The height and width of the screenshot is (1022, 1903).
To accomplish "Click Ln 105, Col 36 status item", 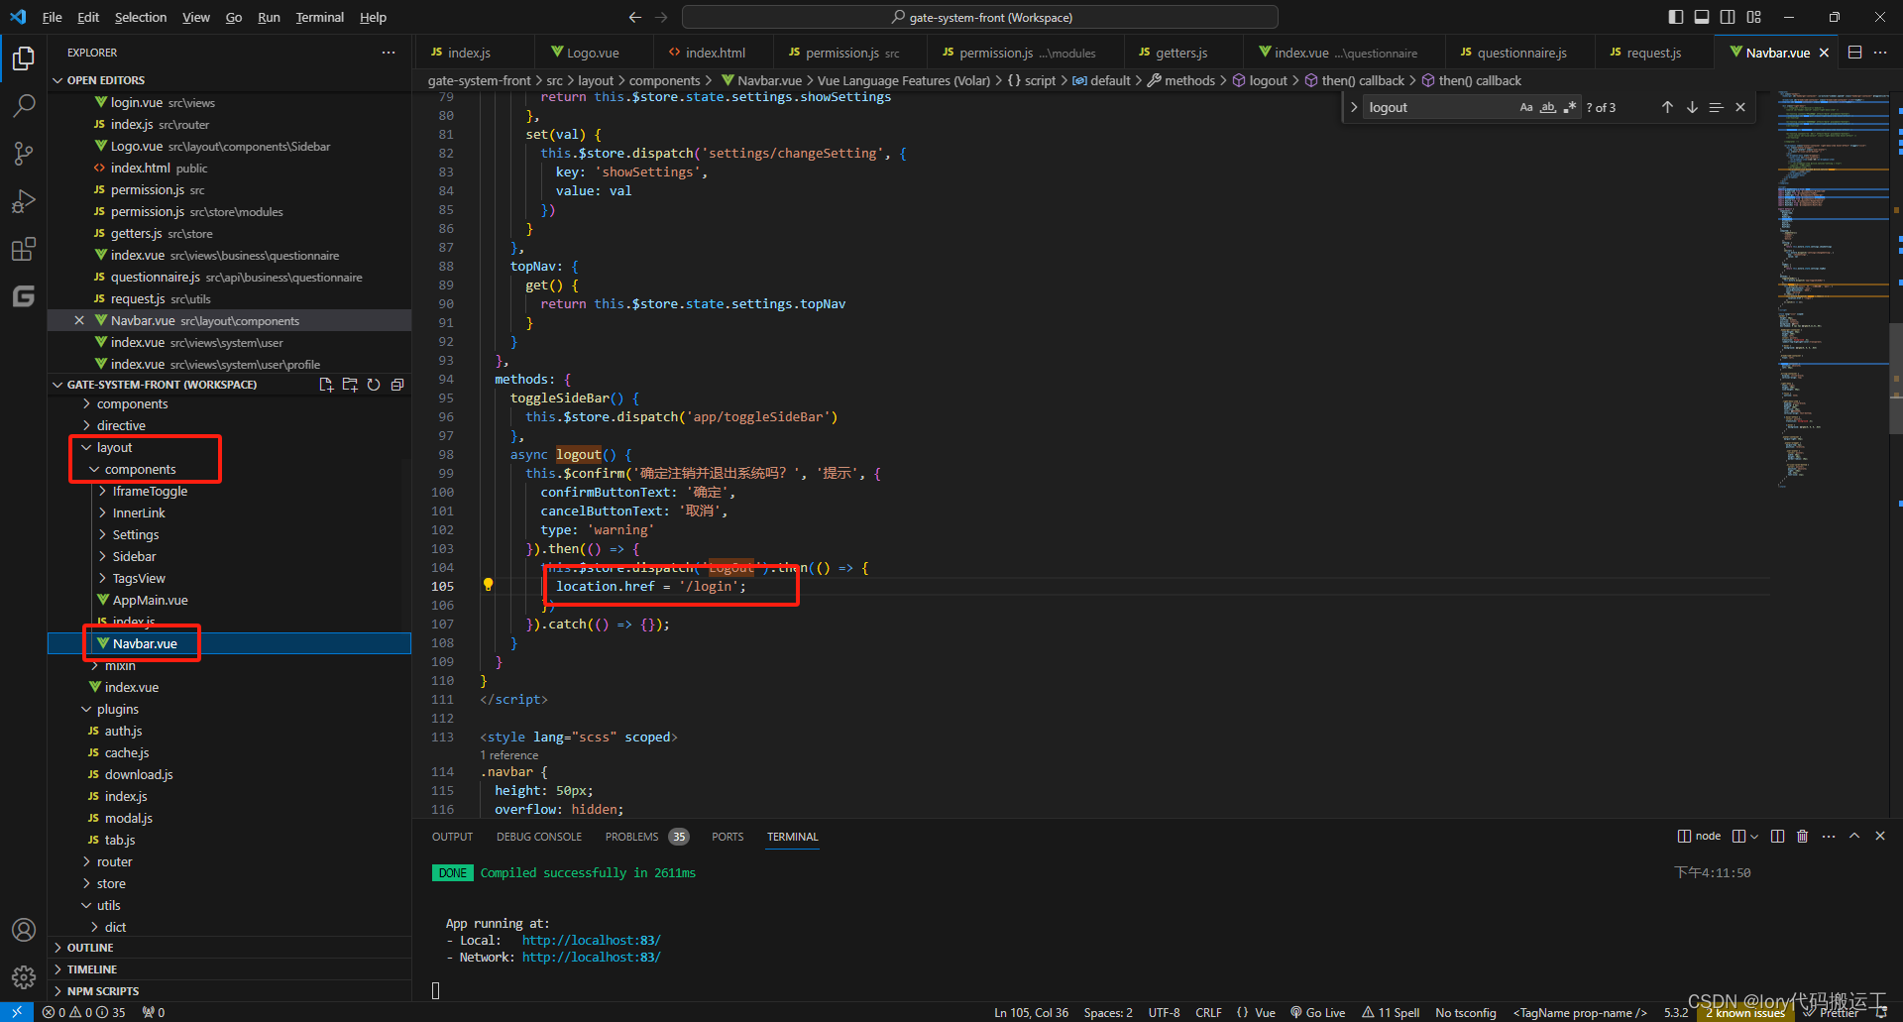I will click(1031, 1012).
